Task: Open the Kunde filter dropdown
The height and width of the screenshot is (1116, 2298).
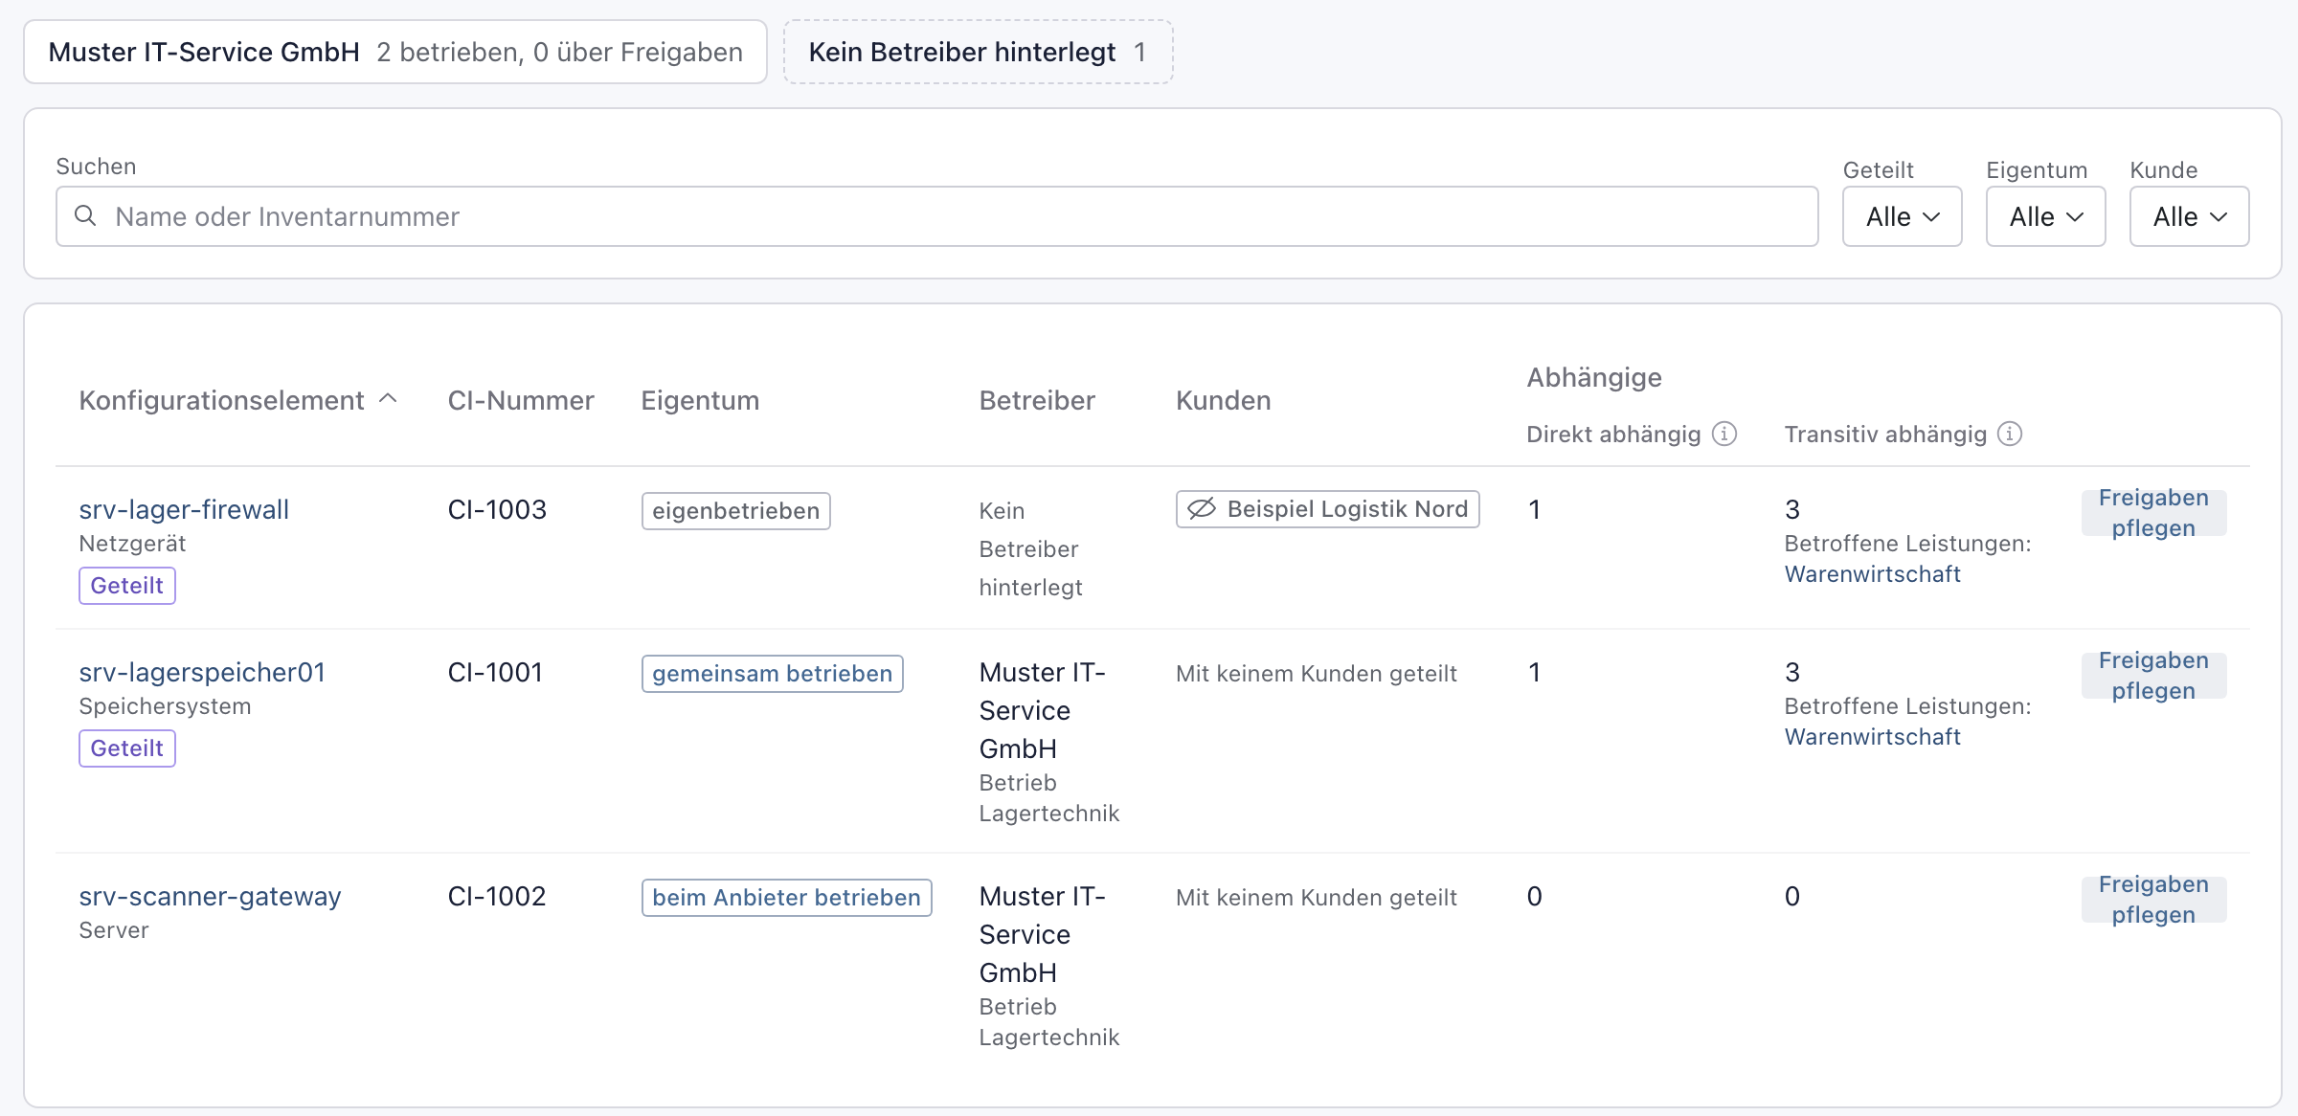Action: pos(2189,216)
